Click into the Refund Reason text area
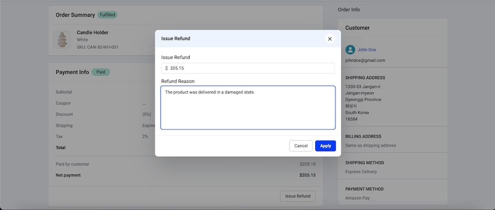495x210 pixels. 247,108
